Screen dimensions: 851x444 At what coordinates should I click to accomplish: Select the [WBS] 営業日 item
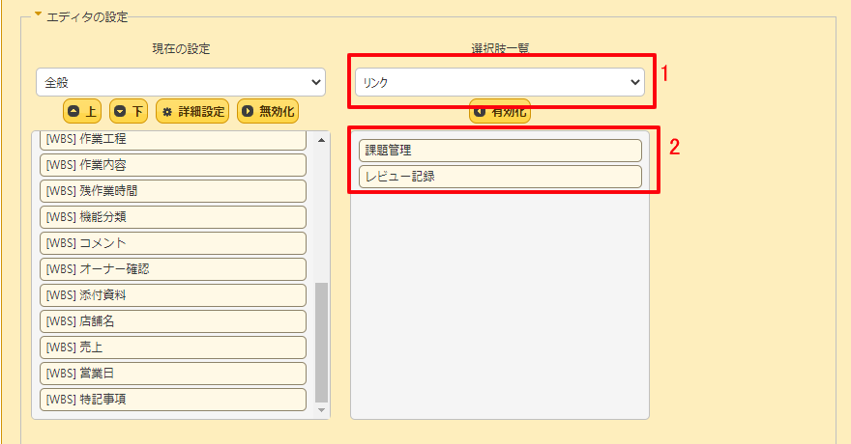(173, 374)
